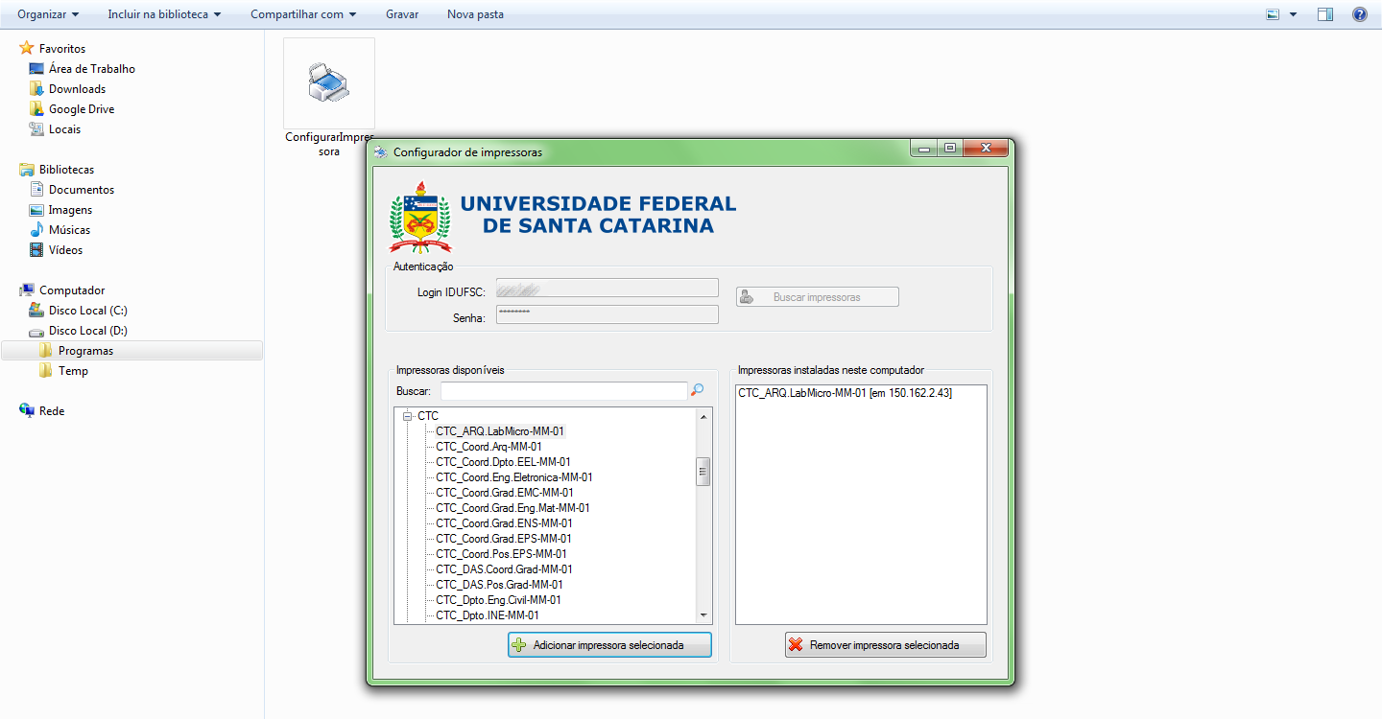Expand the Incluir na biblioteca dropdown

pyautogui.click(x=164, y=14)
